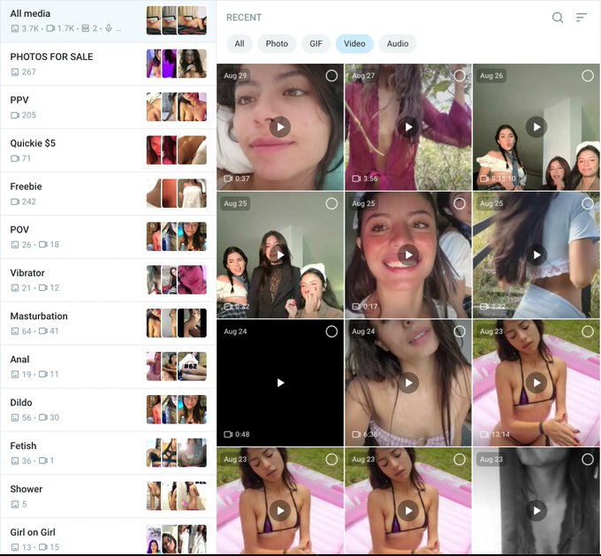Open the search icon in Recent header
601x556 pixels.
tap(558, 18)
